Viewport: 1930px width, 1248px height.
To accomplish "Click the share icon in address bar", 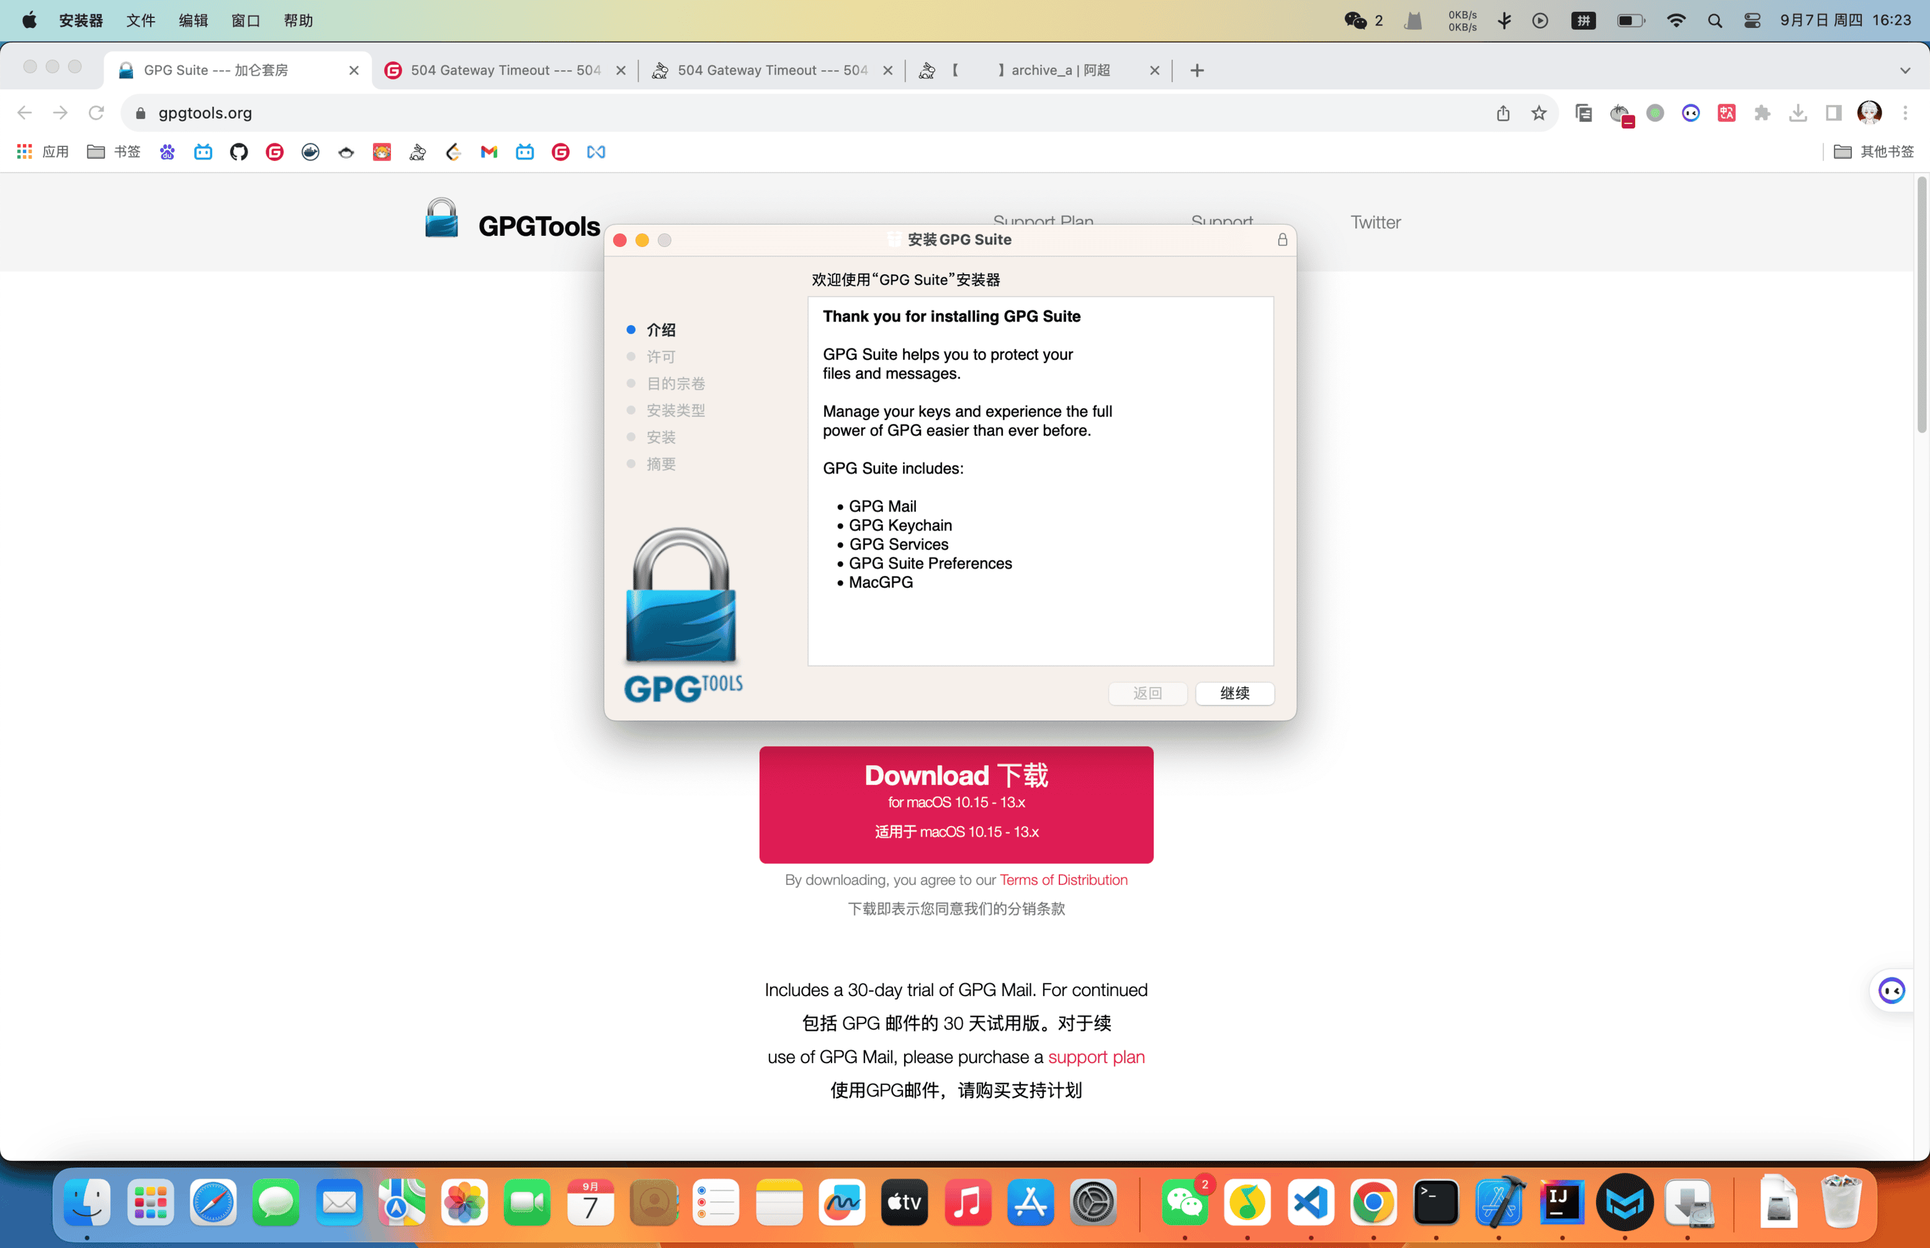I will click(1503, 113).
